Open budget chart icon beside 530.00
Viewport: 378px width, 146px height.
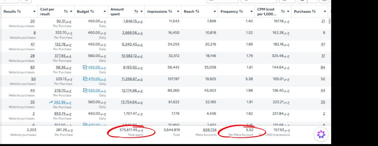click(85, 91)
